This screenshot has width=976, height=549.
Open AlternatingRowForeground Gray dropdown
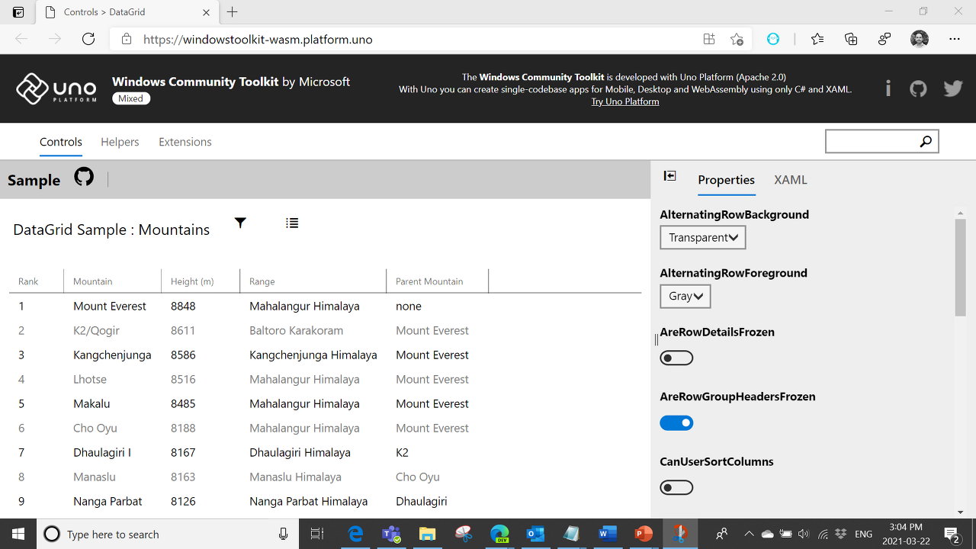pos(685,296)
